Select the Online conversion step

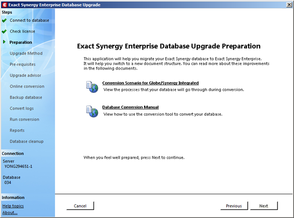[27, 87]
